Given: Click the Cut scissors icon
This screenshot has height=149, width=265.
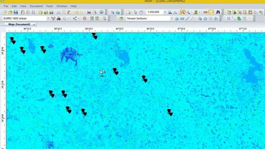Looking at the screenshot, I should 59,12.
